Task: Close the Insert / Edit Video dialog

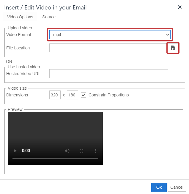Action: [x=180, y=7]
